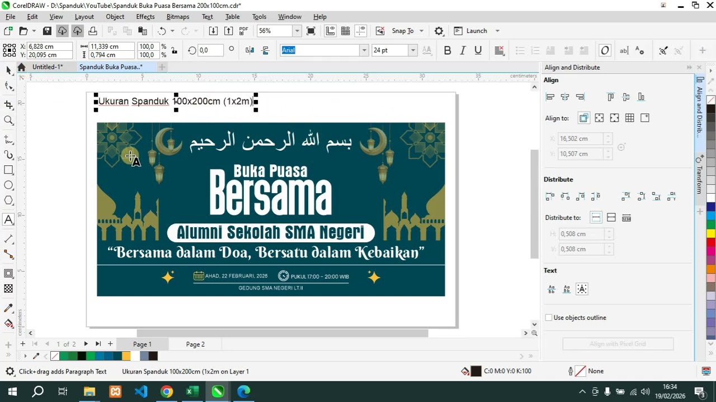Open the Transform docker tab
Image resolution: width=716 pixels, height=402 pixels.
[x=699, y=174]
